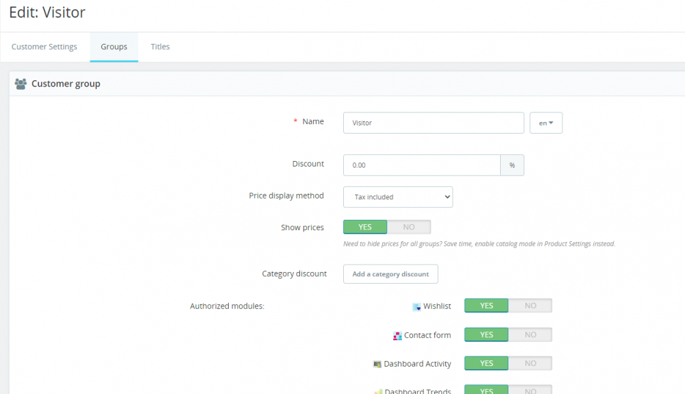Viewport: 685px width, 394px height.
Task: Click the Discount field label
Action: [308, 164]
